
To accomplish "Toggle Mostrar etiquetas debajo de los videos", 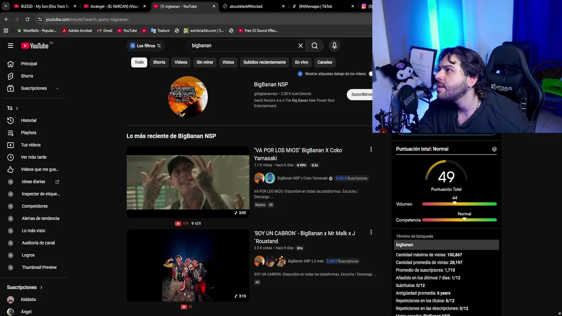I will click(370, 74).
